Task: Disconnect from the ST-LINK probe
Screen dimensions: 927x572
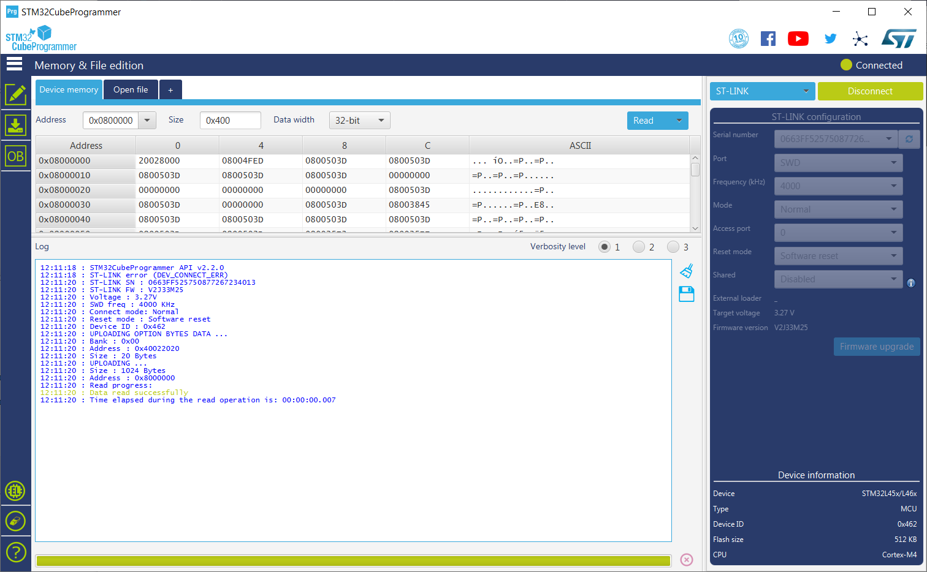Action: tap(870, 91)
